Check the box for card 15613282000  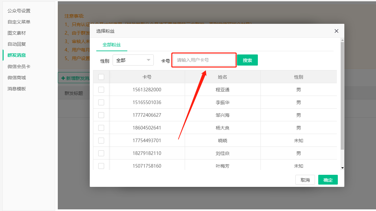pyautogui.click(x=101, y=90)
